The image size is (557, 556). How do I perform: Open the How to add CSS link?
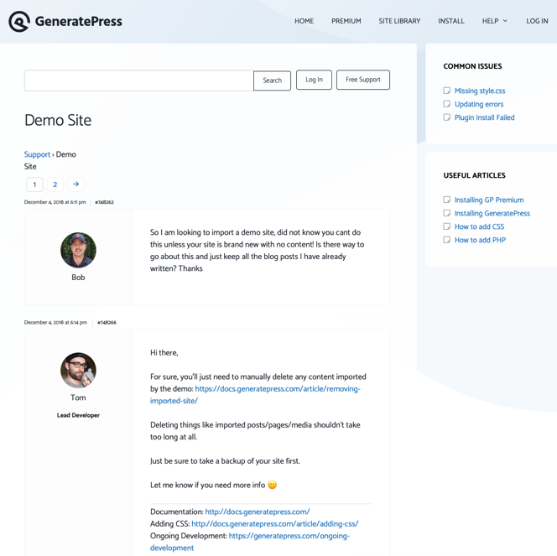(x=480, y=226)
